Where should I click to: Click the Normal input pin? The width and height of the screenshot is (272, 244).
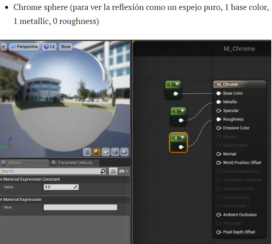[218, 154]
